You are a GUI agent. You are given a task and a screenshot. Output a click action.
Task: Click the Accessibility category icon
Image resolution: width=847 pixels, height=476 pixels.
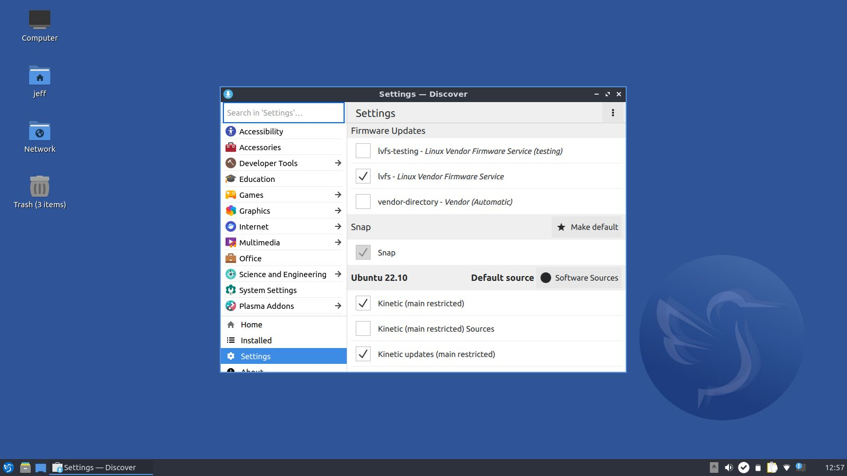[231, 131]
